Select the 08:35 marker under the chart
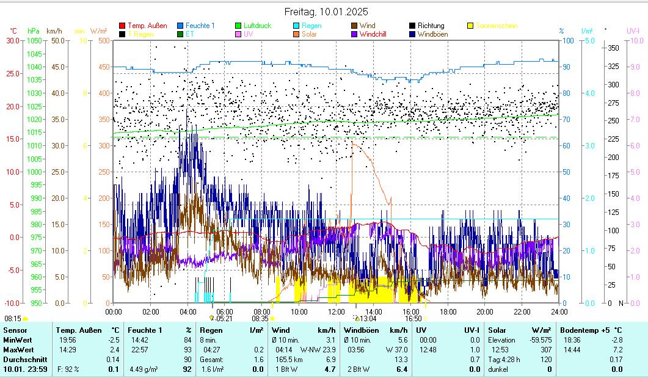Image resolution: width=648 pixels, height=378 pixels. 260,318
